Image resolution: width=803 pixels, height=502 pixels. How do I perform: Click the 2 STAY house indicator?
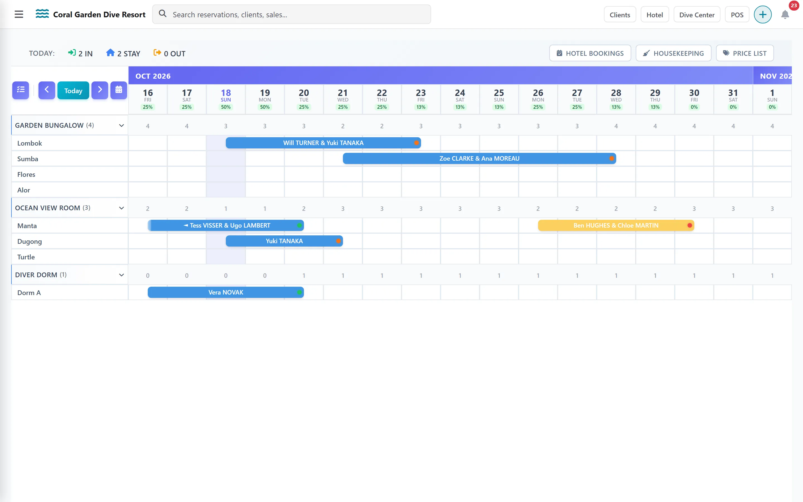pyautogui.click(x=123, y=54)
